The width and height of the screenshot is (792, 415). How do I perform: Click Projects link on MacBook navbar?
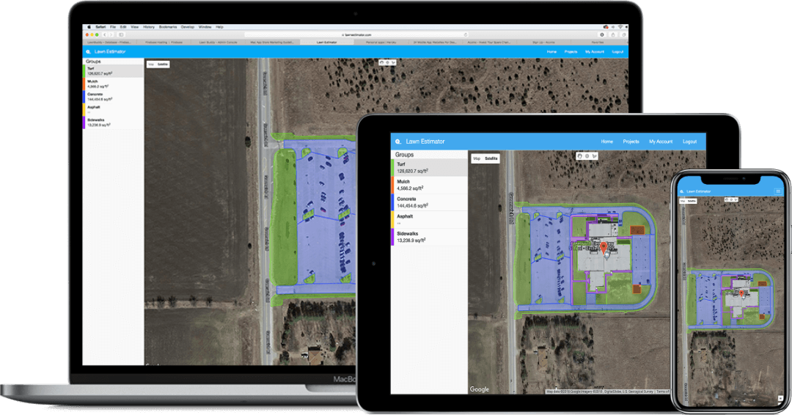(571, 51)
